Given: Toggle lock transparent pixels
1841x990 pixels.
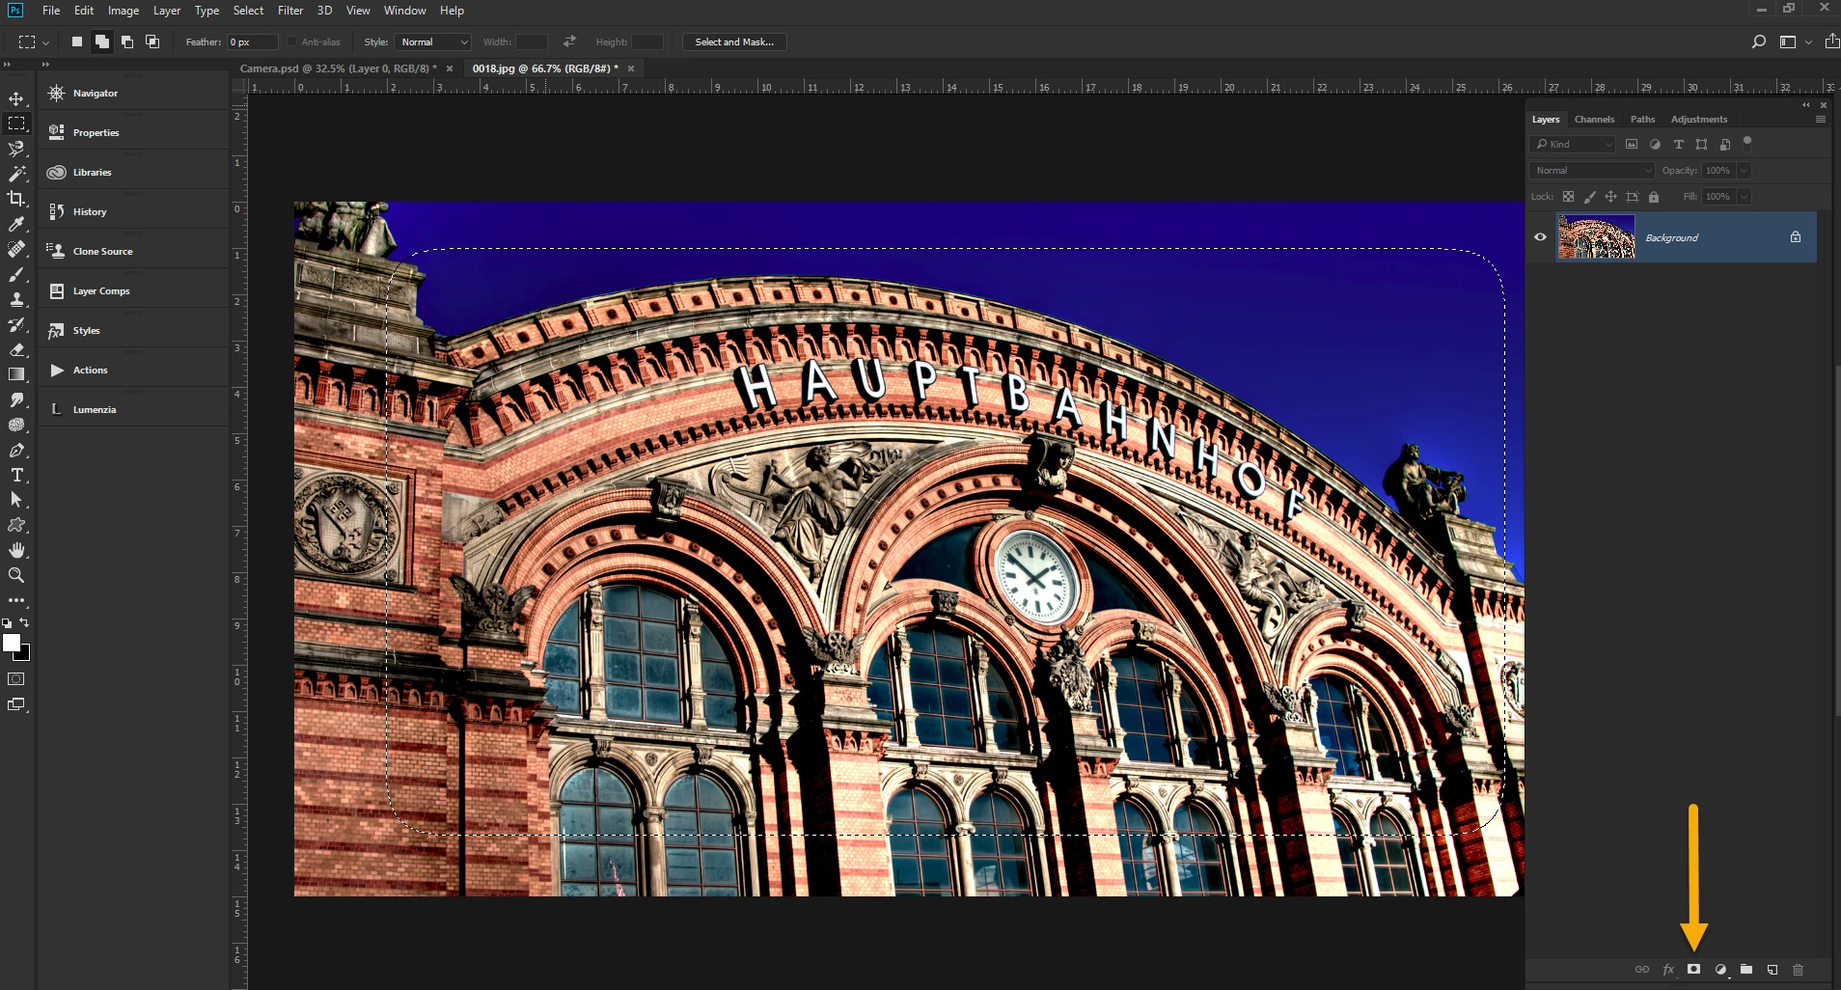Looking at the screenshot, I should (1568, 197).
